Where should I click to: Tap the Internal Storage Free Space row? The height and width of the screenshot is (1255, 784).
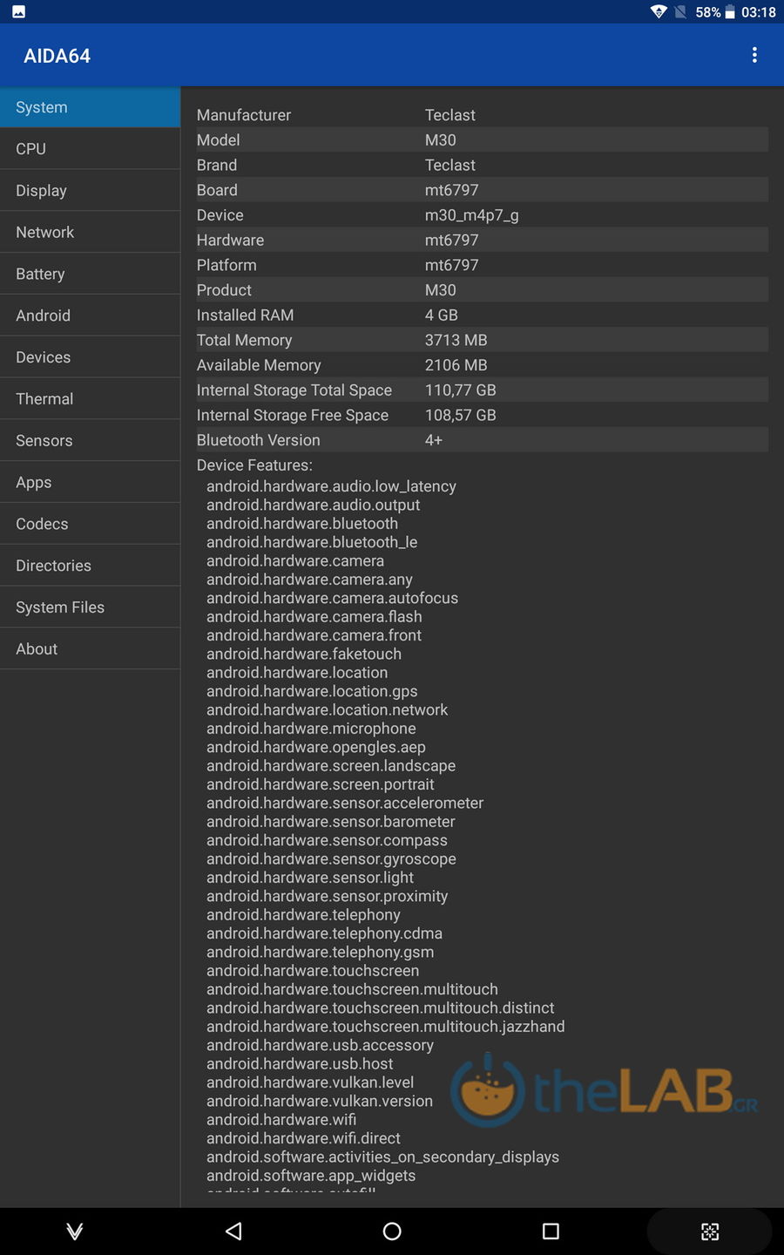coord(481,416)
